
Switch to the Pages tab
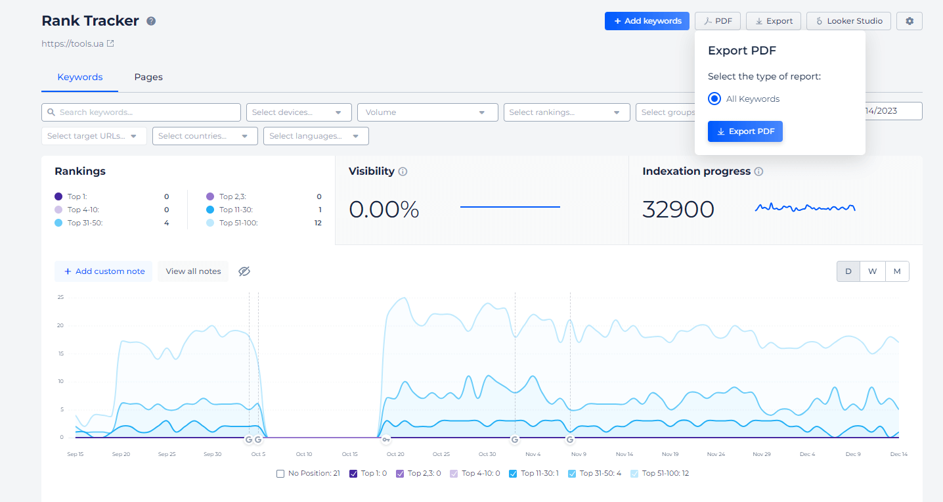(x=148, y=77)
